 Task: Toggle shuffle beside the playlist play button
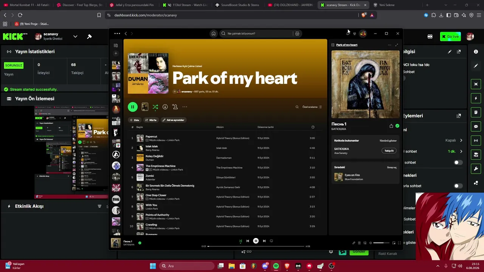click(155, 107)
